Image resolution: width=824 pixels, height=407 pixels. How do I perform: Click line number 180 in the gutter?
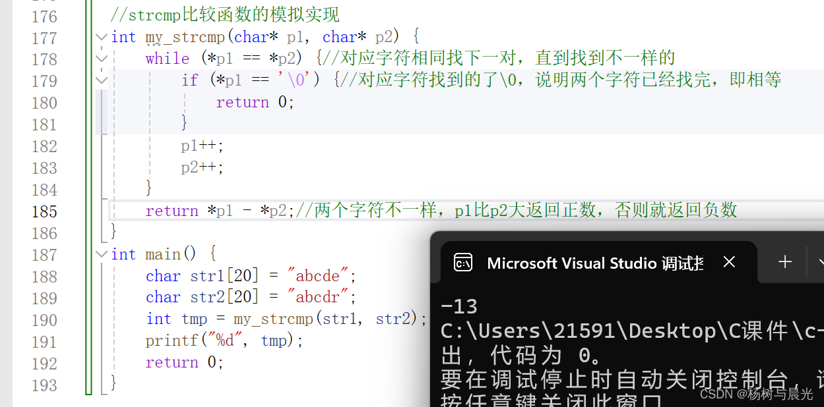[44, 103]
